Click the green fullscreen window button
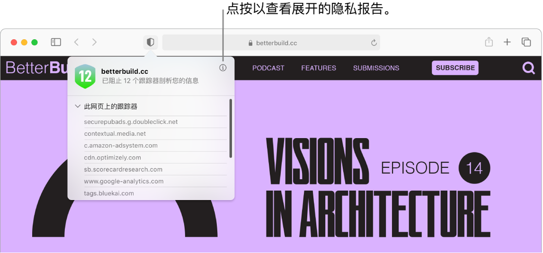Viewport: 543px width, 253px height. pyautogui.click(x=35, y=43)
